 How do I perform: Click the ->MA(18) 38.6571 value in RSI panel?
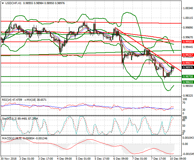[x=35, y=100]
